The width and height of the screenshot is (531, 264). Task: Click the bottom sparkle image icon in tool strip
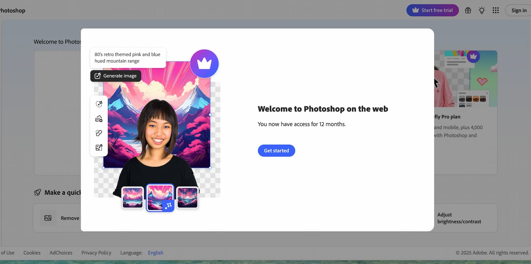click(x=99, y=148)
